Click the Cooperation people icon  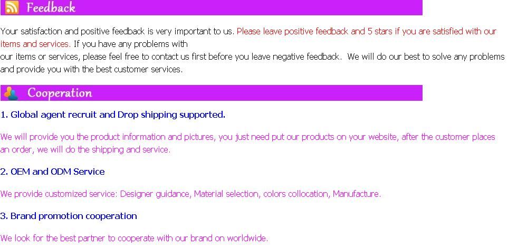pos(11,93)
